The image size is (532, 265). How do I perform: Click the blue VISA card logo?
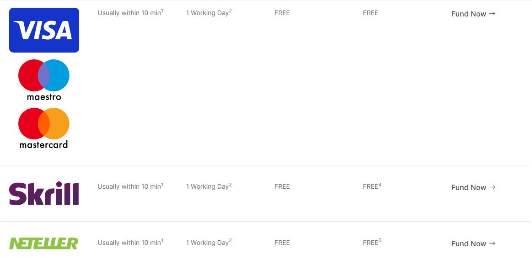(x=44, y=30)
